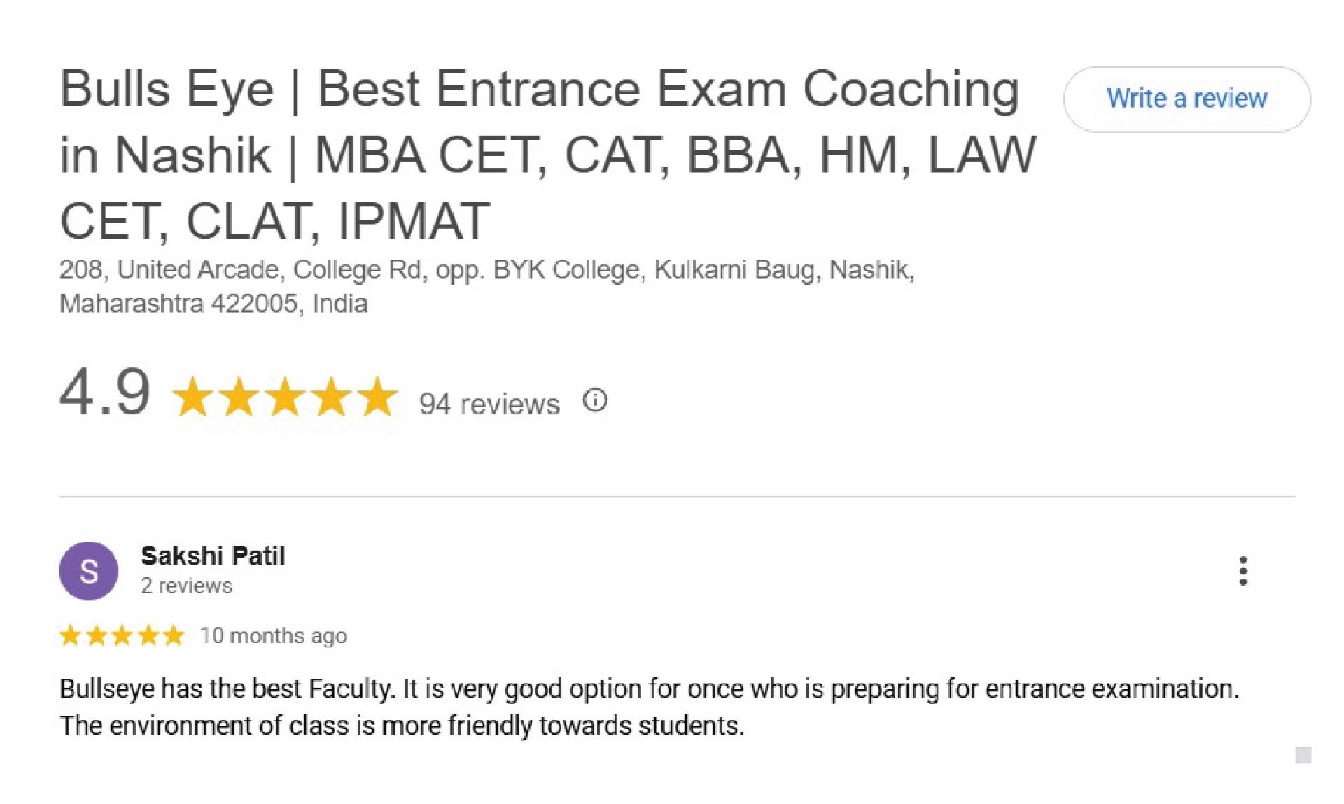Click the gray square at the bottom-right corner
The height and width of the screenshot is (804, 1344).
tap(1303, 755)
